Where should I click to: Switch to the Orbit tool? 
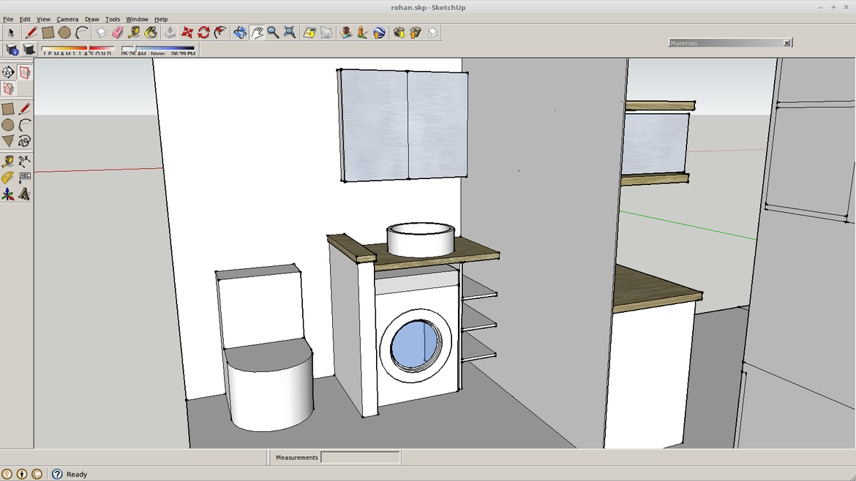239,32
